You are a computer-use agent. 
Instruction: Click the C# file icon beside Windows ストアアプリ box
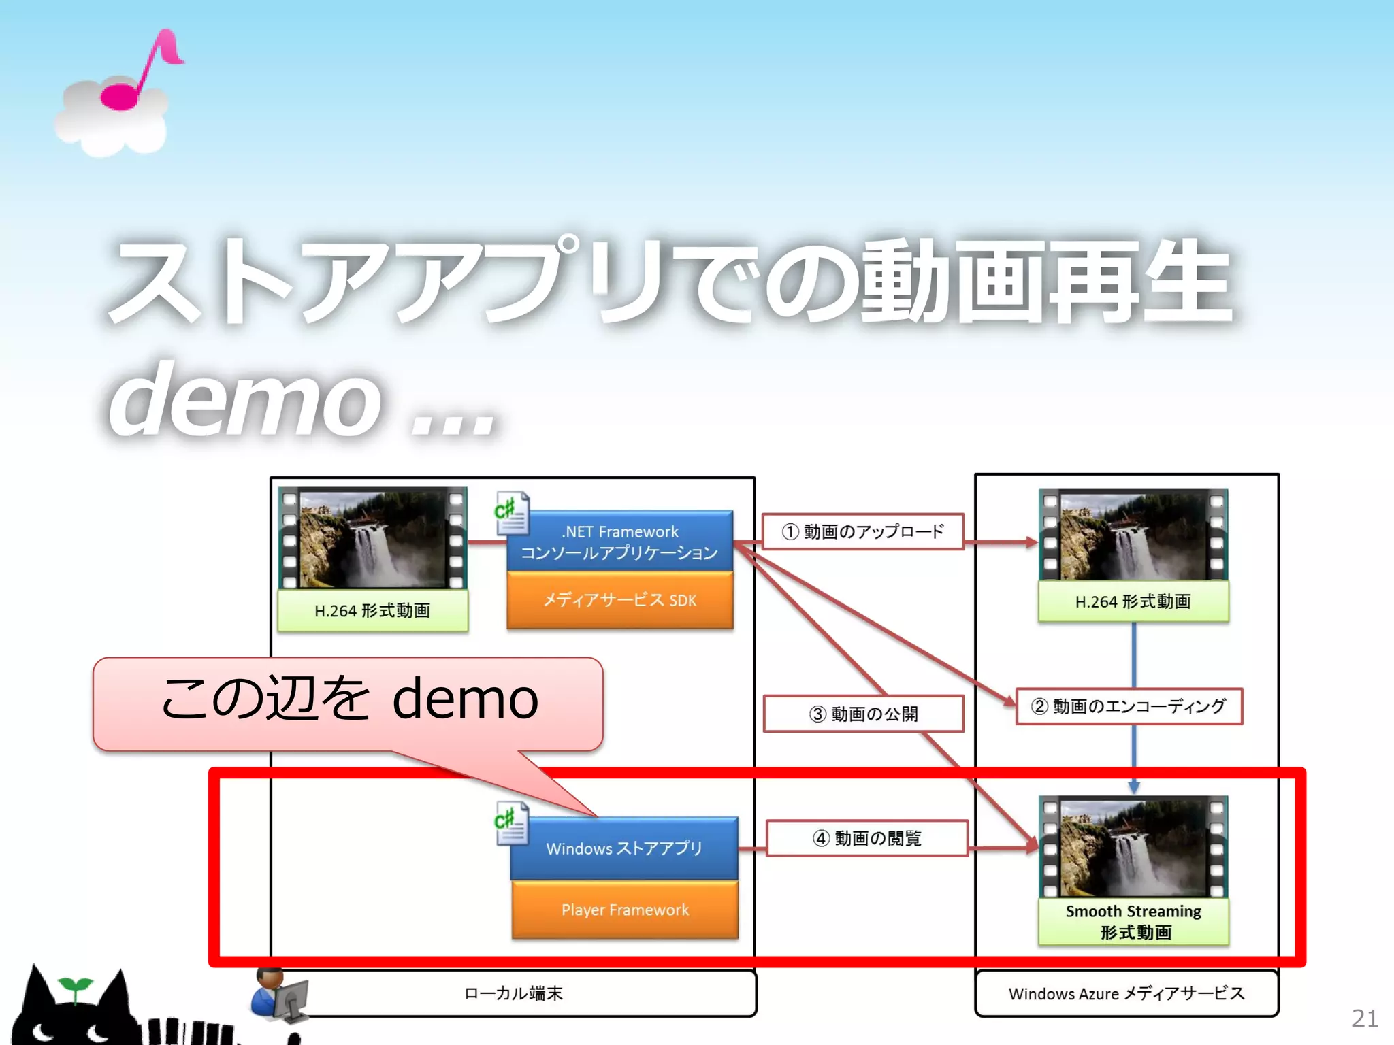click(512, 823)
